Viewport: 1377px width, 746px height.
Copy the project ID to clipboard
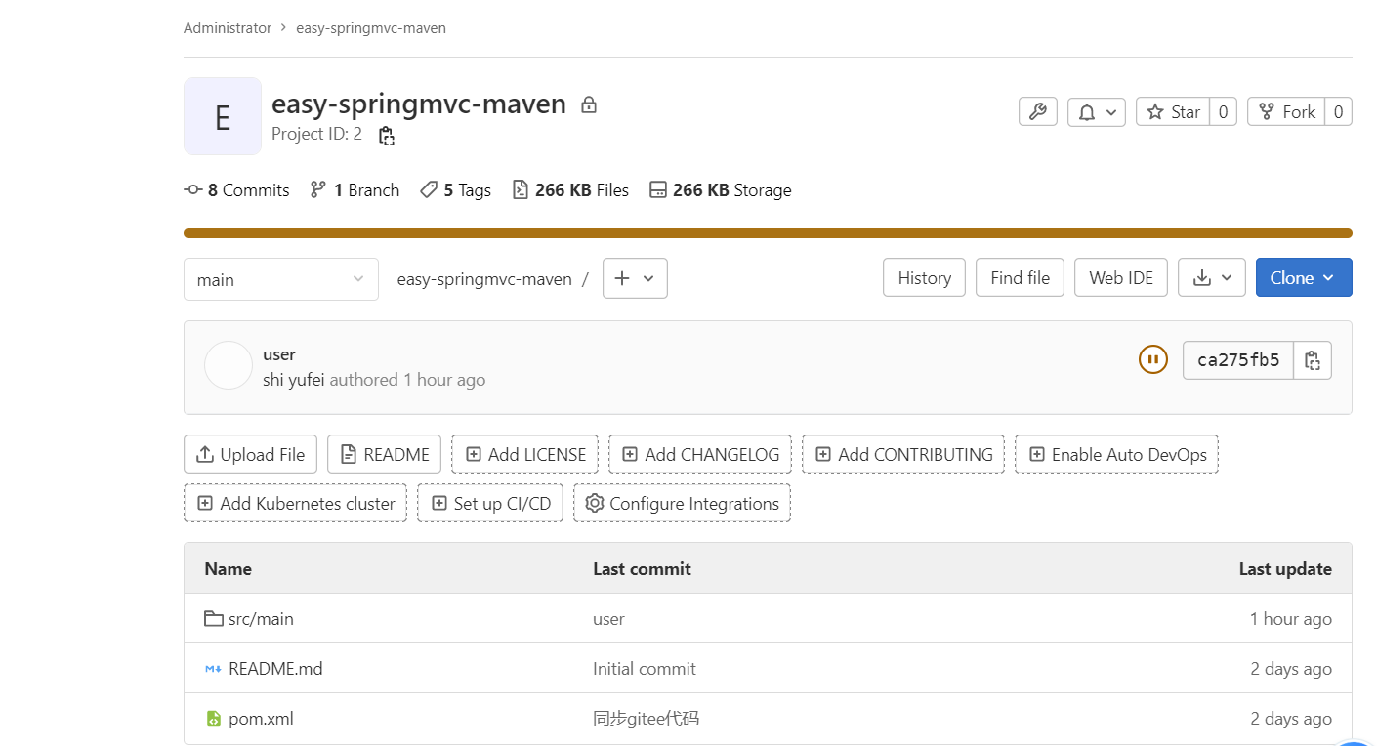pyautogui.click(x=387, y=136)
